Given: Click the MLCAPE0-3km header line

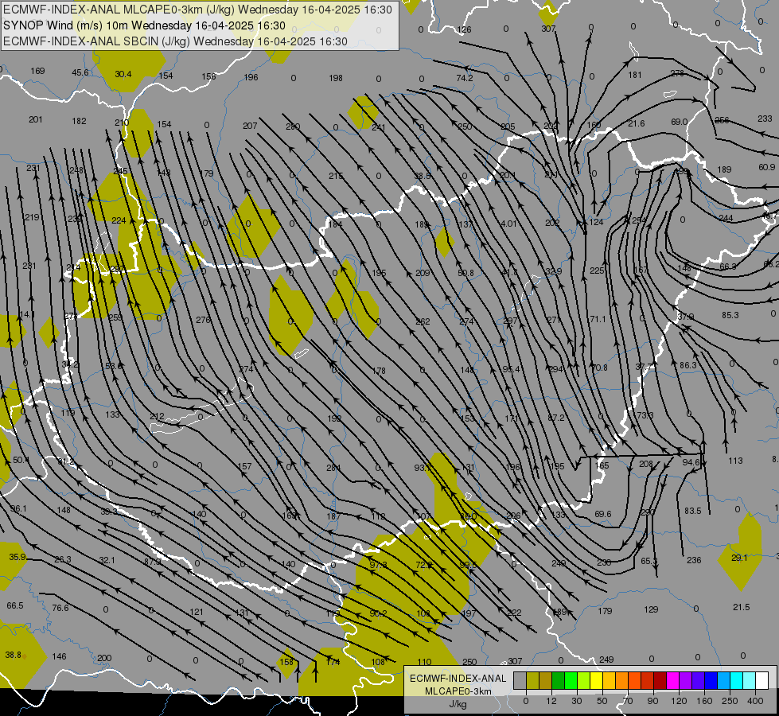Looking at the screenshot, I should [x=197, y=10].
